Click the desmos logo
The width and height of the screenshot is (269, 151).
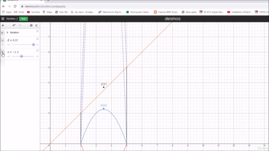pos(172,18)
